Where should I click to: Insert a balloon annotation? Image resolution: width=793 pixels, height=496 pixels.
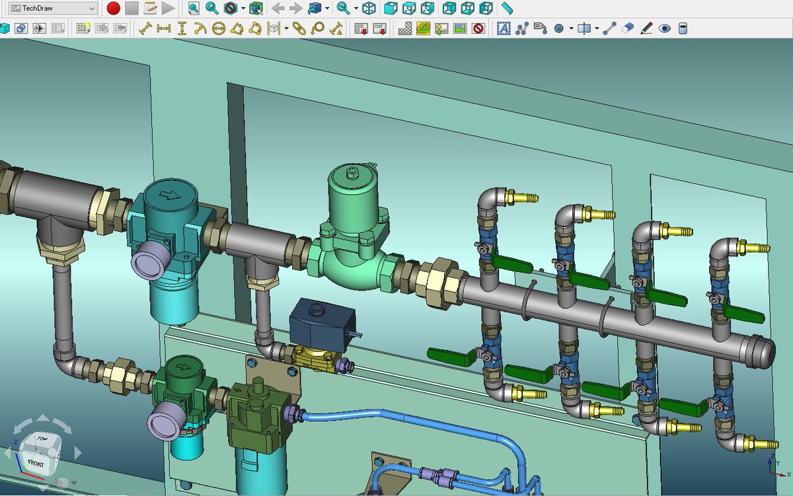(318, 28)
